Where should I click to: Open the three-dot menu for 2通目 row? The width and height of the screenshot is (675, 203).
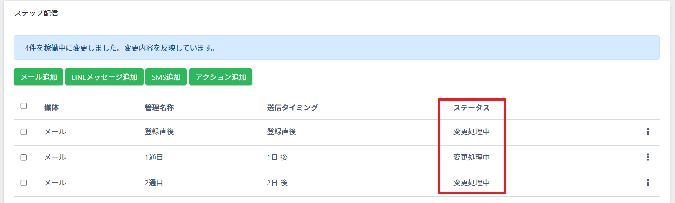tap(648, 183)
